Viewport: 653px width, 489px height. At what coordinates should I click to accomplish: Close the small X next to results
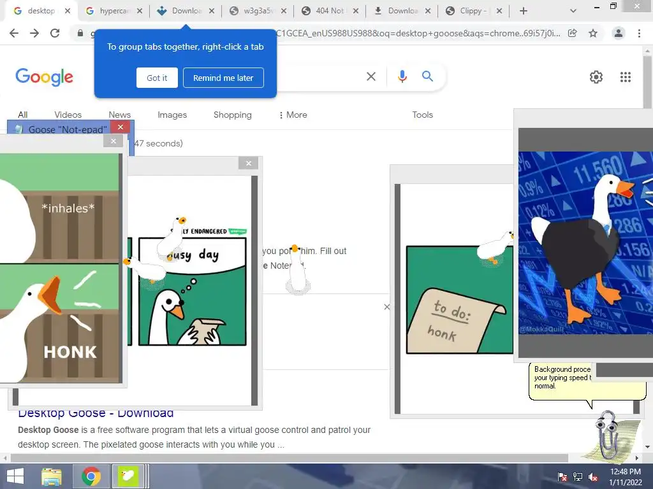tap(386, 307)
